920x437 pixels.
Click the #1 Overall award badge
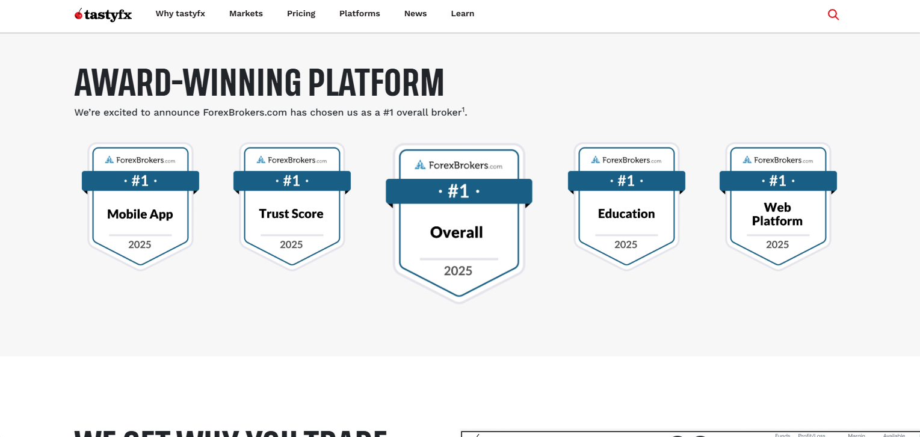pyautogui.click(x=458, y=223)
